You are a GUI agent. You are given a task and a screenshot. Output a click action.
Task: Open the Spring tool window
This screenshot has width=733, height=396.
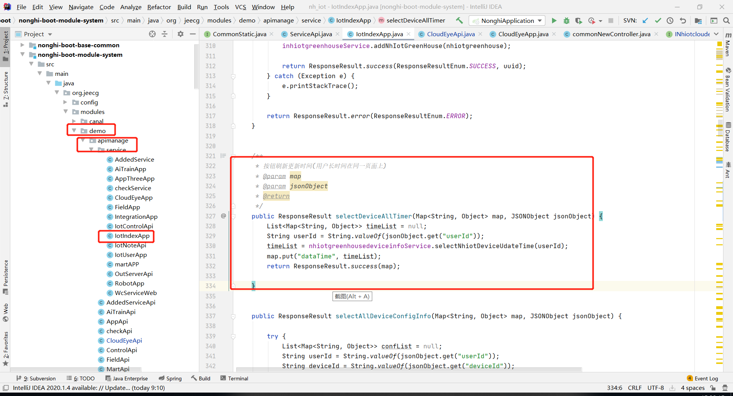pos(170,378)
